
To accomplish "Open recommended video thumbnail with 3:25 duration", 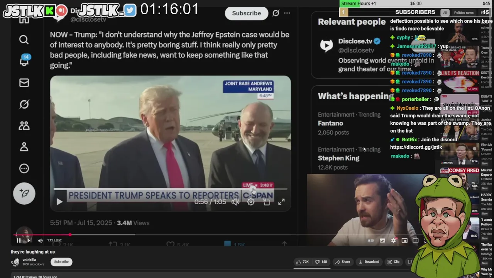I will click(460, 32).
